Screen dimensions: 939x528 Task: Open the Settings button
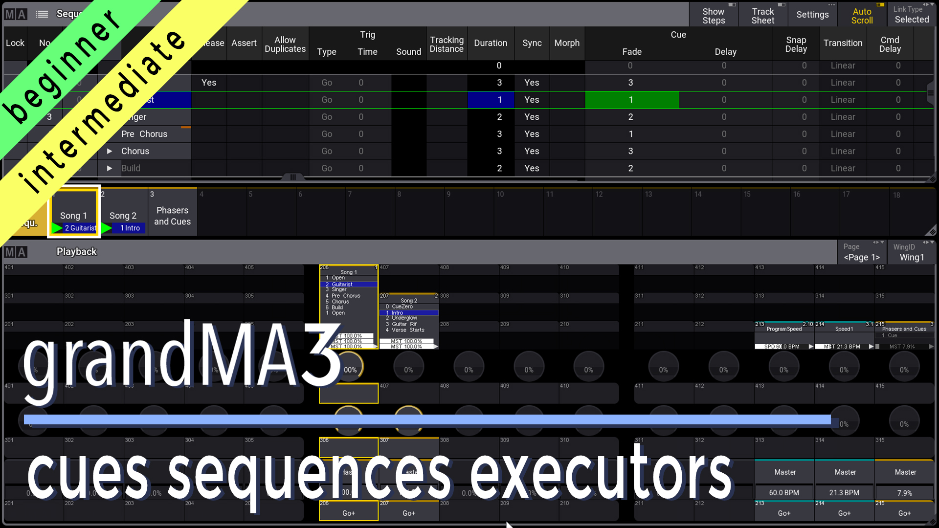812,15
